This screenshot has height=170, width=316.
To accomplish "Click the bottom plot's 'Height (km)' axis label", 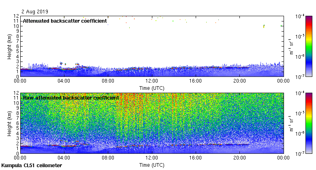I will point(9,123).
